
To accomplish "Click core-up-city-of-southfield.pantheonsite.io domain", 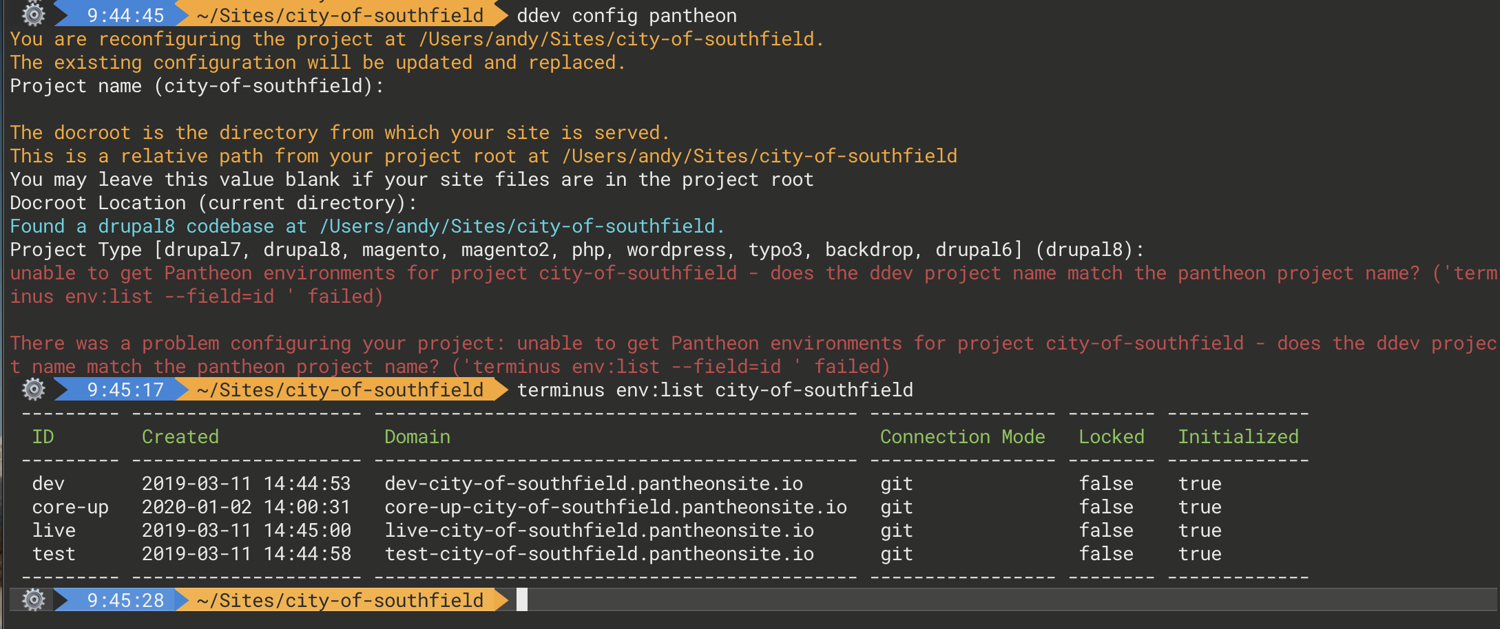I will click(x=616, y=507).
